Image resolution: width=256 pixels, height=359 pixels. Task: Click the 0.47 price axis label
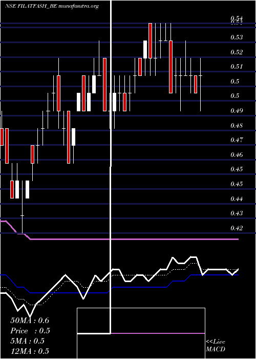click(x=237, y=139)
